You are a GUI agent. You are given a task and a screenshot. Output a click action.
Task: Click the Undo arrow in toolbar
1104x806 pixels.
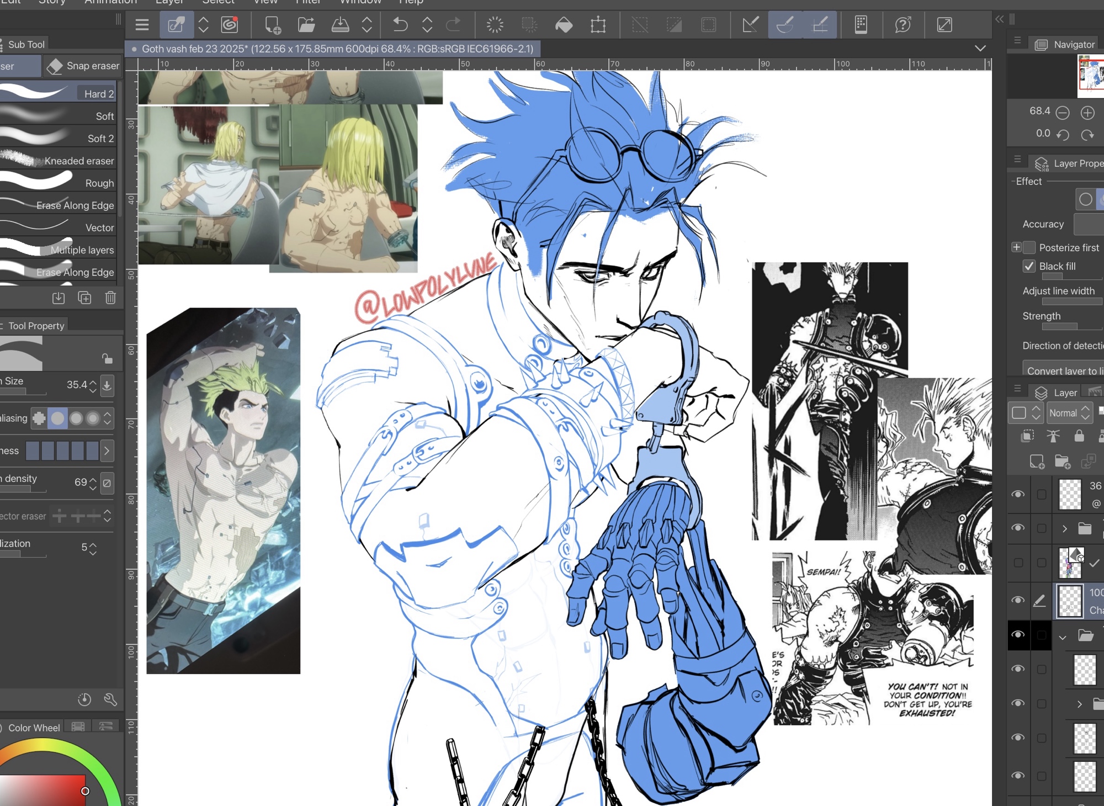400,25
